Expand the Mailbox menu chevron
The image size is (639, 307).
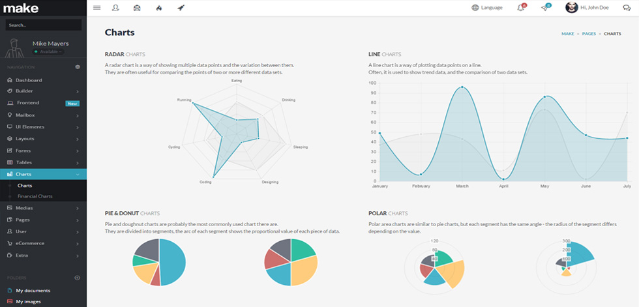click(78, 115)
